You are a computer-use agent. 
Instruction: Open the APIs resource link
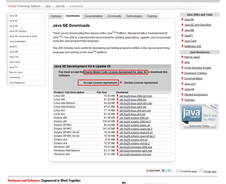187,62
